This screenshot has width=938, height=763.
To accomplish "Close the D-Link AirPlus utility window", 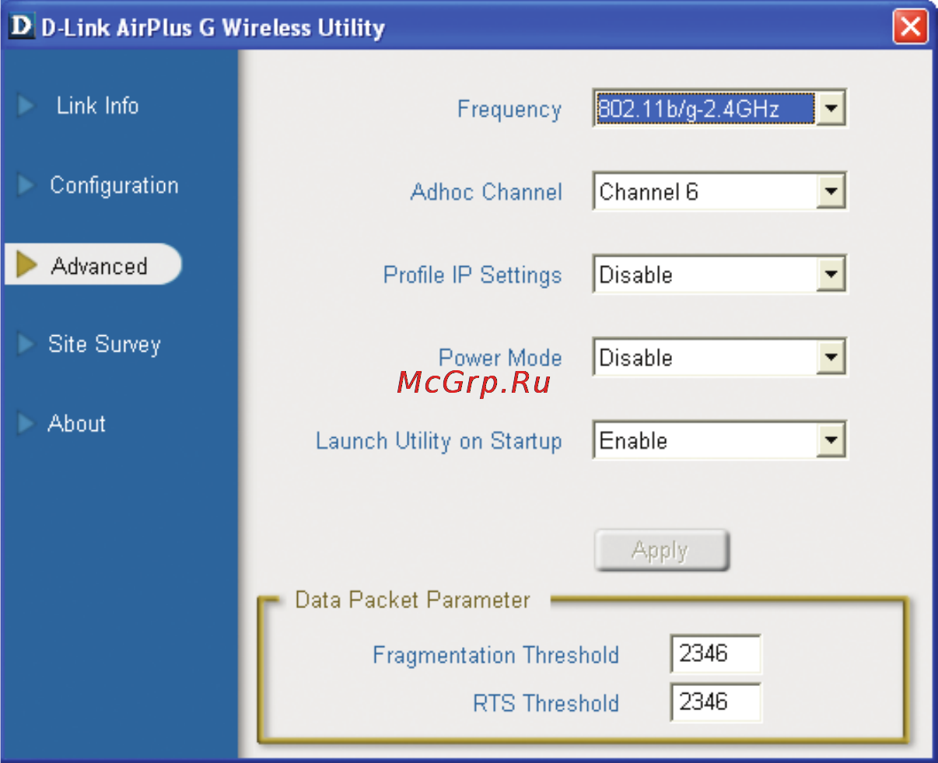I will click(x=910, y=27).
